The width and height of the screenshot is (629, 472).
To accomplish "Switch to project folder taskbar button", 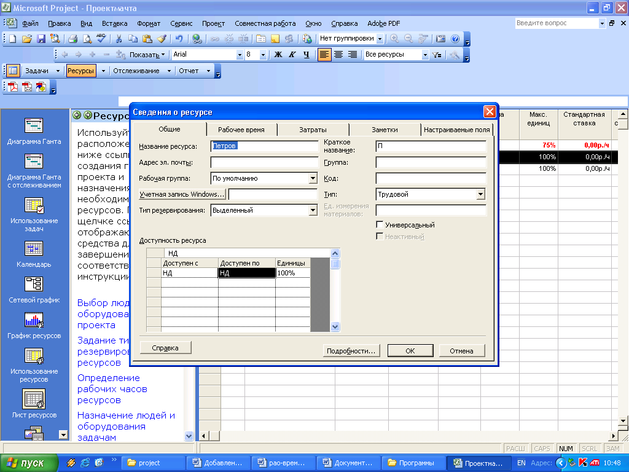I will tap(153, 463).
